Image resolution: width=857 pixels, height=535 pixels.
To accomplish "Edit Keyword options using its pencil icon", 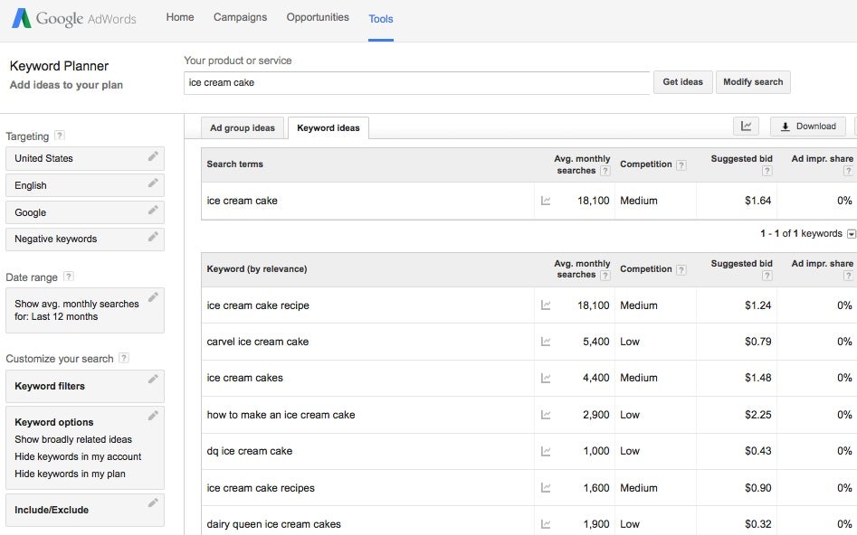I will (x=153, y=416).
